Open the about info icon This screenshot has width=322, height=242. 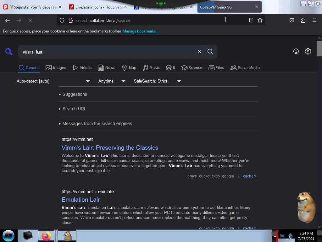(296, 51)
